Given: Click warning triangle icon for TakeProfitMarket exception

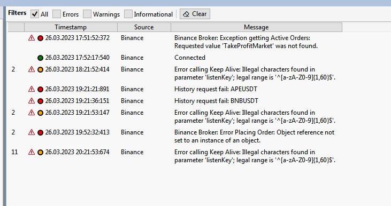Looking at the screenshot, I should click(32, 38).
